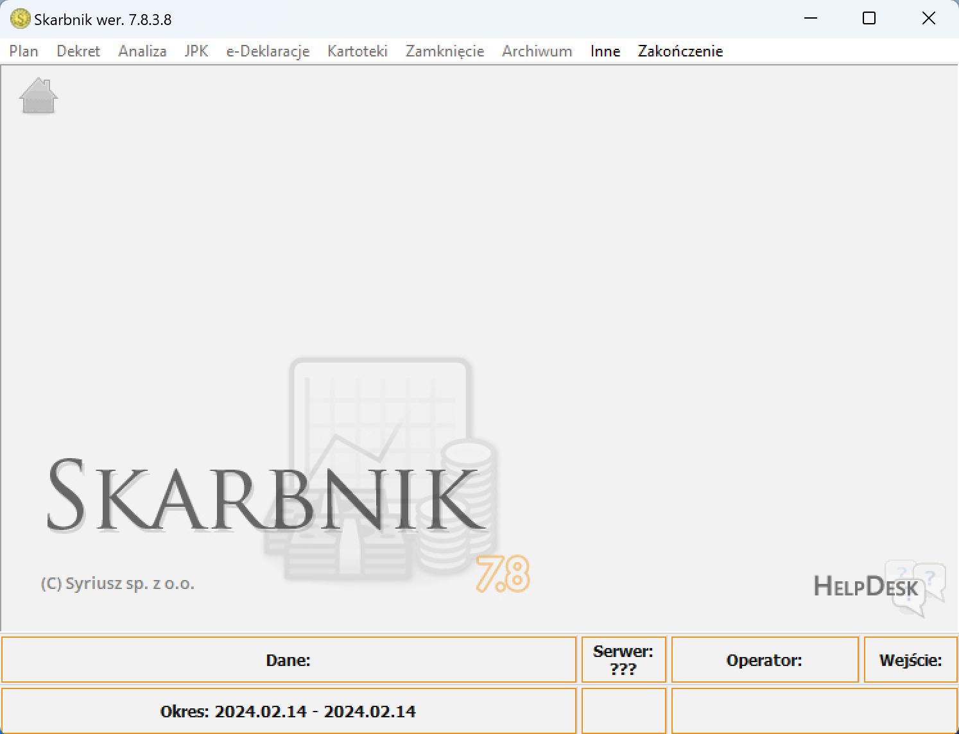This screenshot has height=734, width=959.
Task: Open the HelpDesk speech bubble icon
Action: [915, 588]
